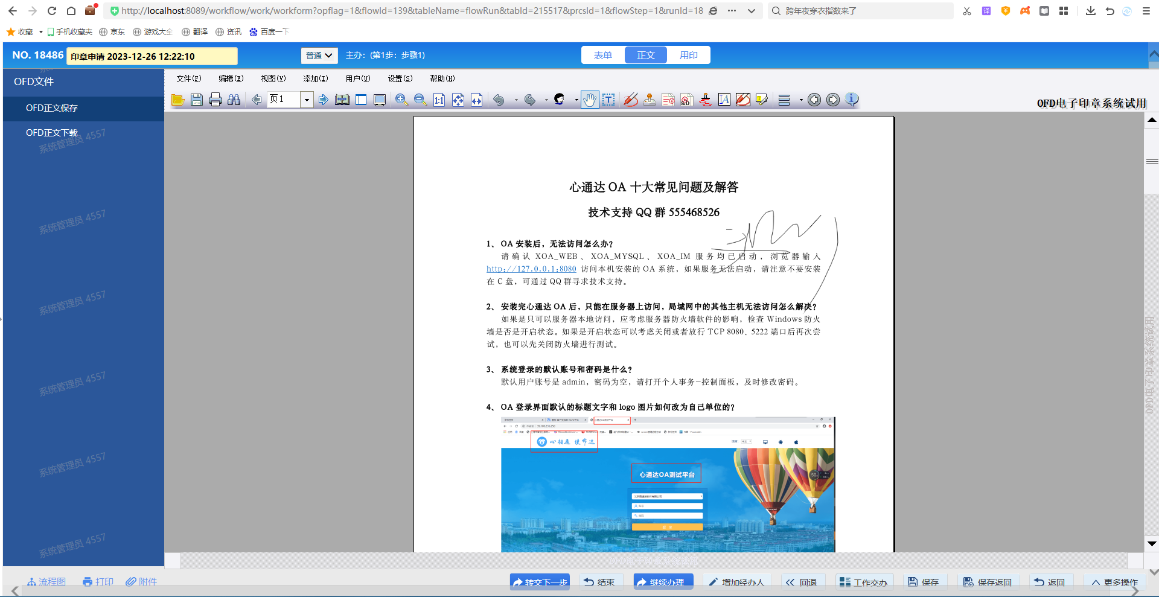Switch to the 用印 tab
The height and width of the screenshot is (597, 1159).
[689, 55]
